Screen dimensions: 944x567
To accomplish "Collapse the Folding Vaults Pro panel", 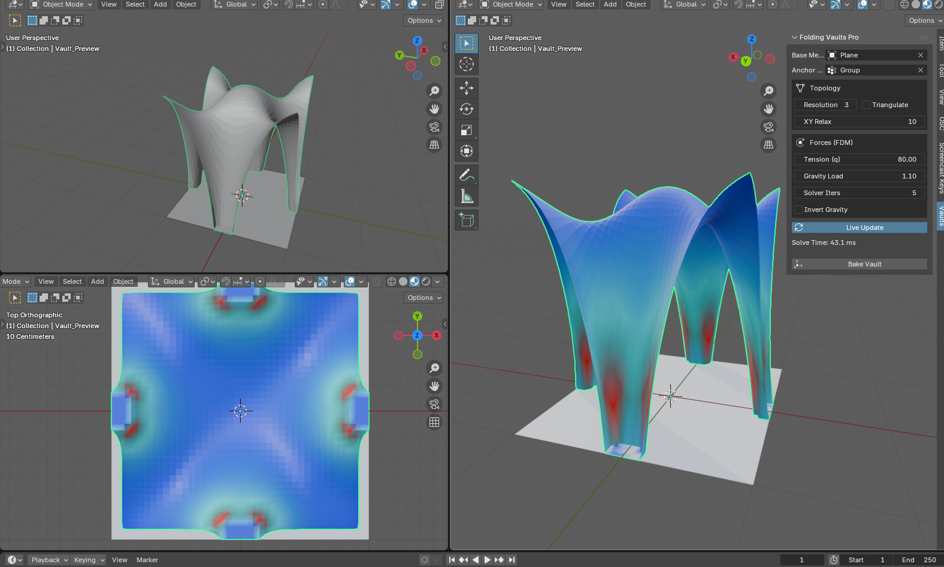I will point(795,37).
